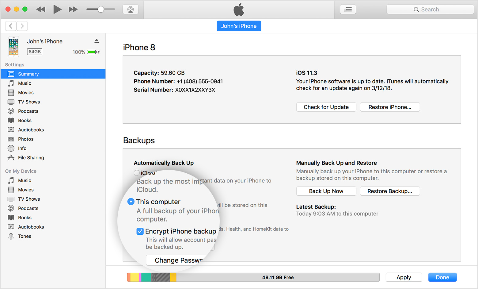Click the rewind playback button
Screen dimensions: 478x289
[x=41, y=10]
